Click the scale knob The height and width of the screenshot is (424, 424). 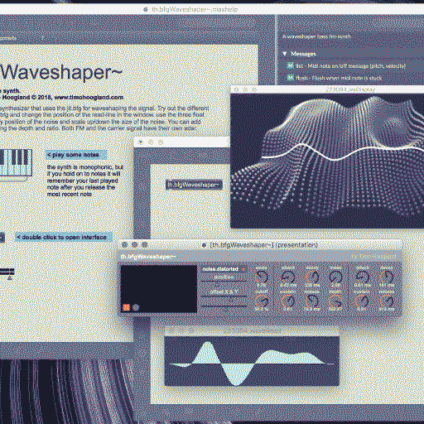pyautogui.click(x=262, y=277)
